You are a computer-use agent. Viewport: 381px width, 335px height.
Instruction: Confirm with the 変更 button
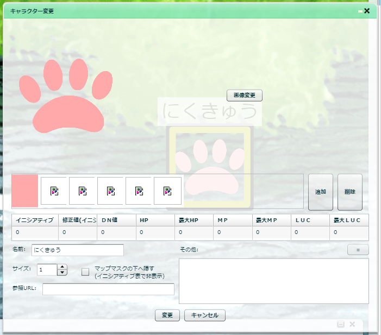167,315
